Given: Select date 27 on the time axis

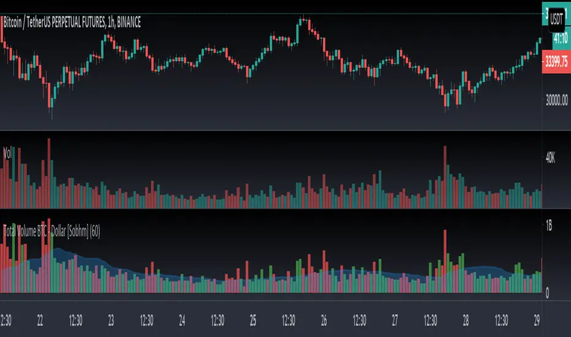Looking at the screenshot, I should [x=396, y=321].
